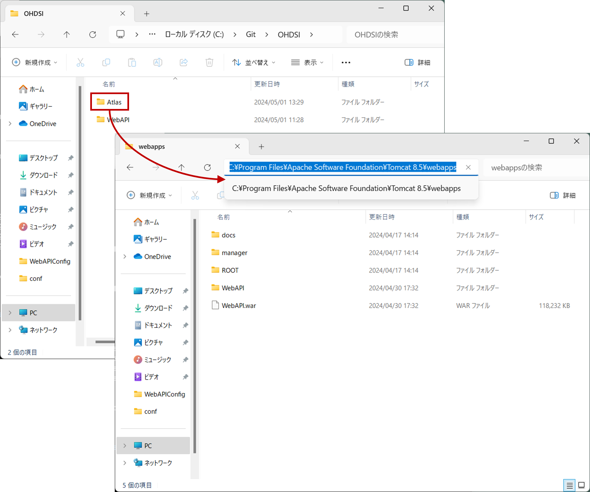Close the OHDSI tab
590x492 pixels.
click(x=122, y=13)
